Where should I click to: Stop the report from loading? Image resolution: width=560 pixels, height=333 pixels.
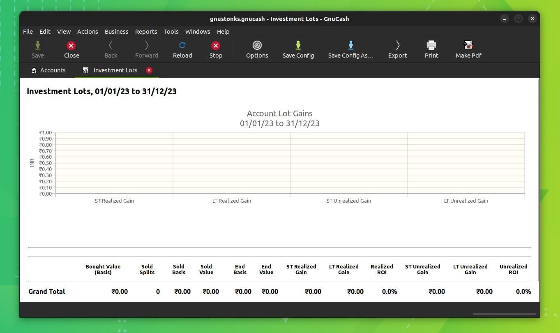pos(216,49)
